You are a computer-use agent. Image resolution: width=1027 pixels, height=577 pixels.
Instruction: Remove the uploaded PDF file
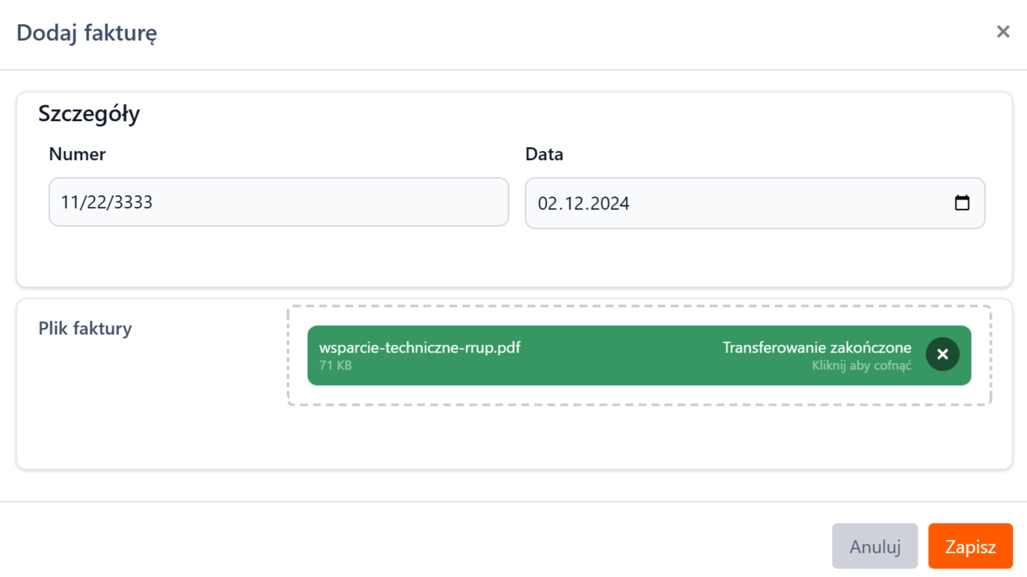point(942,355)
